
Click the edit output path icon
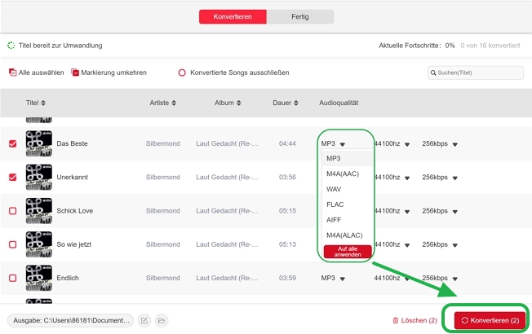[x=144, y=321]
